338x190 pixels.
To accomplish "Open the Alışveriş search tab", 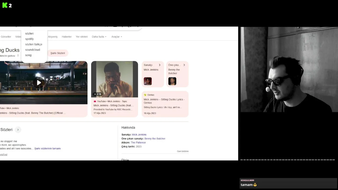I will [x=53, y=37].
